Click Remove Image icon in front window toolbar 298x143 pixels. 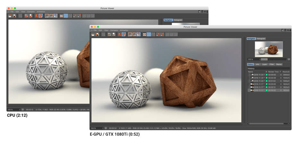(114, 34)
